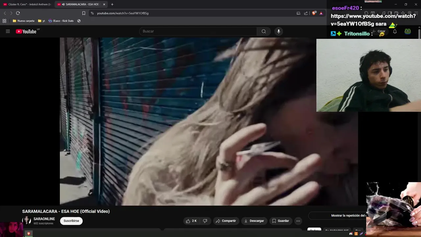Open the 0Laco - Kick Stats bookmark
The width and height of the screenshot is (421, 237).
point(61,21)
